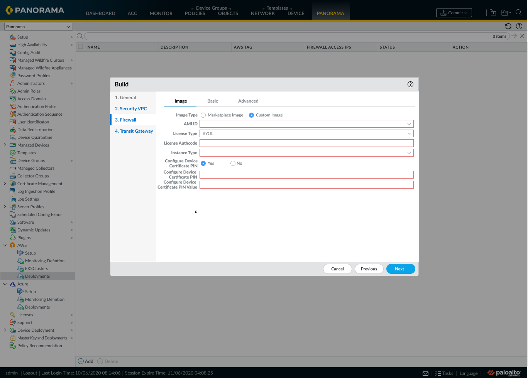Open the Commit dropdown button
The image size is (528, 378).
point(454,13)
